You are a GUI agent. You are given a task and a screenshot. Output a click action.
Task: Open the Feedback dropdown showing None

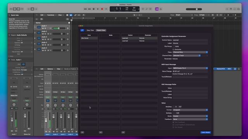pos(190,119)
